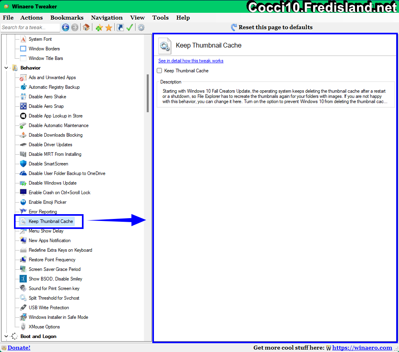The image size is (399, 352).
Task: Click the Enable Crash on Ctrl+Scroll Lock icon
Action: point(23,193)
